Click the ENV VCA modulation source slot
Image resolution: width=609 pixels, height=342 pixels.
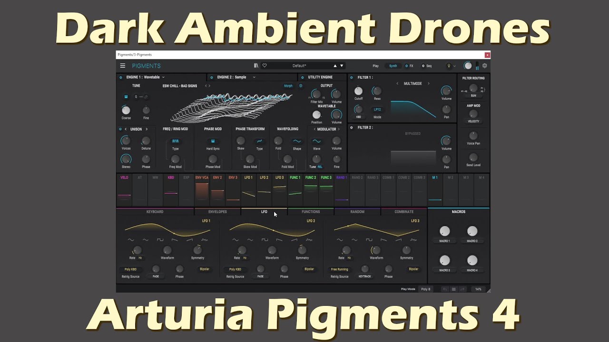[x=202, y=190]
